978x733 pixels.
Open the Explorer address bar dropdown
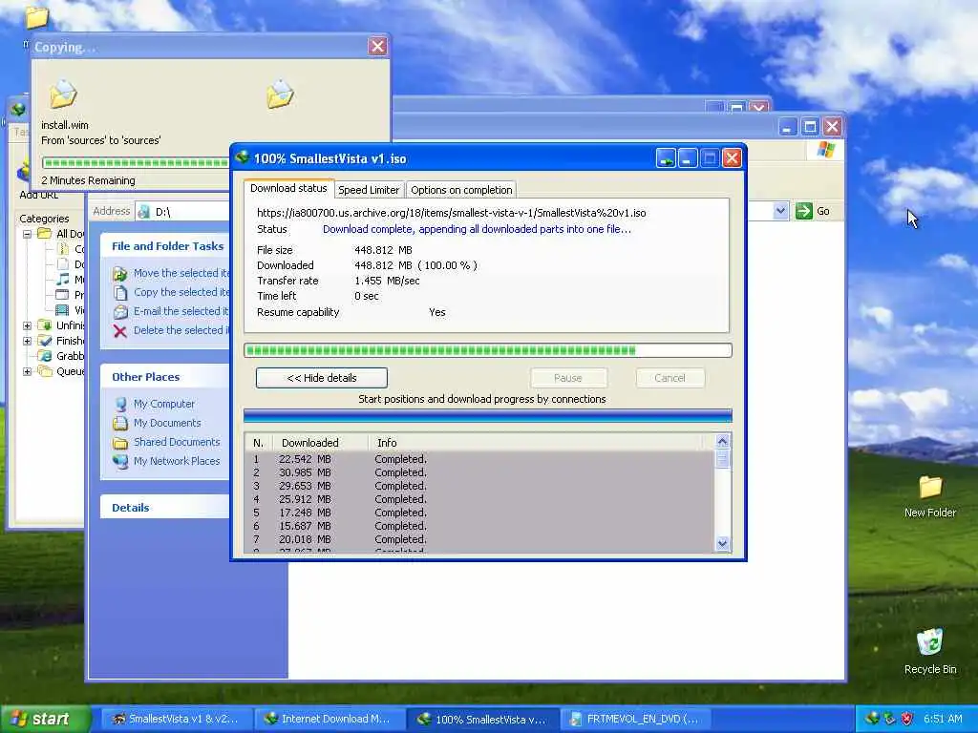coord(780,211)
